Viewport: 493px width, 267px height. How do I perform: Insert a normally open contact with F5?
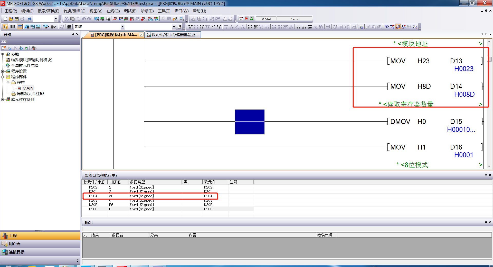click(190, 27)
